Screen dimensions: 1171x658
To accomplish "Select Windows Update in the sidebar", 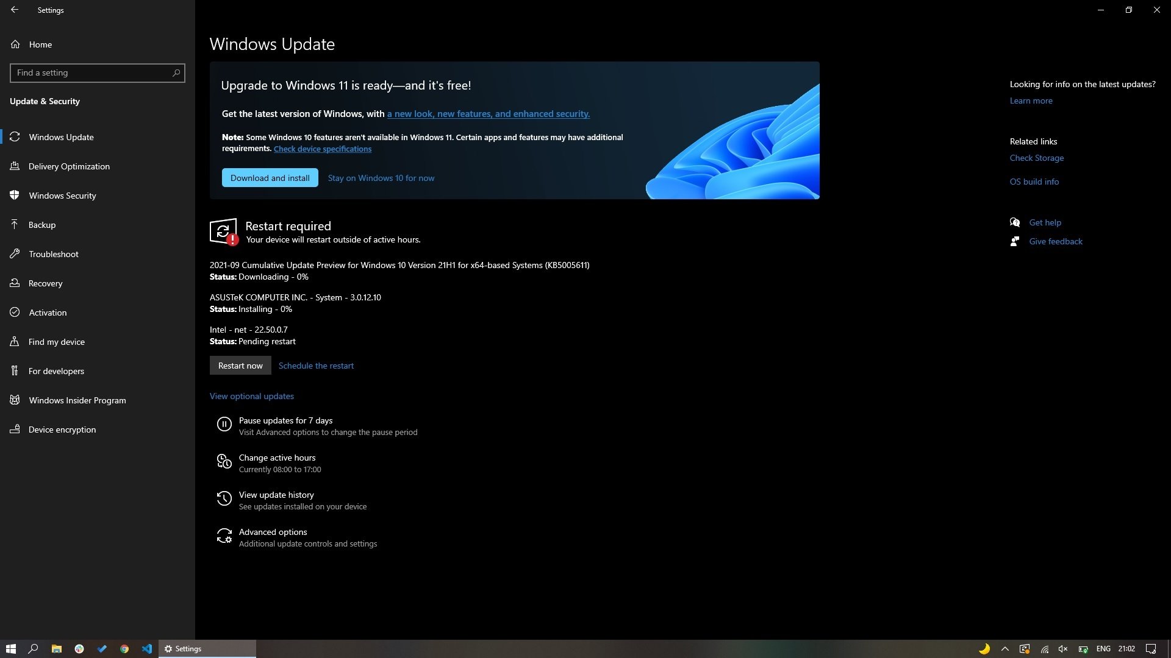I will point(98,137).
